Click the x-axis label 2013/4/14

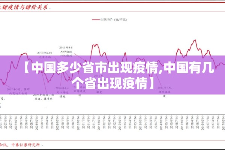130,122
